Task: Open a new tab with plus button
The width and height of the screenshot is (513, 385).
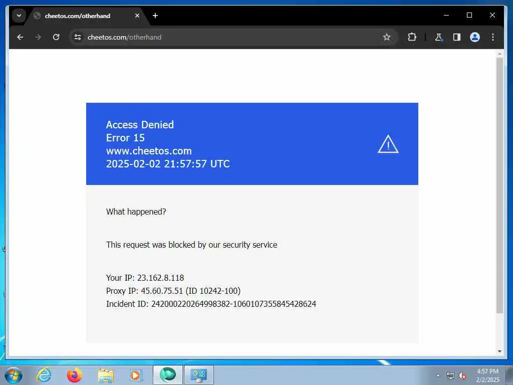Action: (x=155, y=16)
